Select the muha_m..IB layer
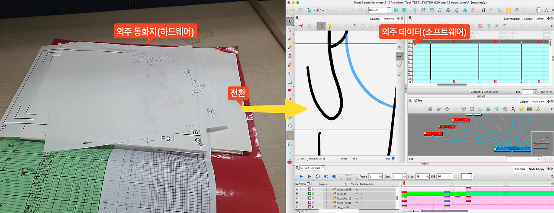Screen dimensions: 554x213 pyautogui.click(x=344, y=203)
